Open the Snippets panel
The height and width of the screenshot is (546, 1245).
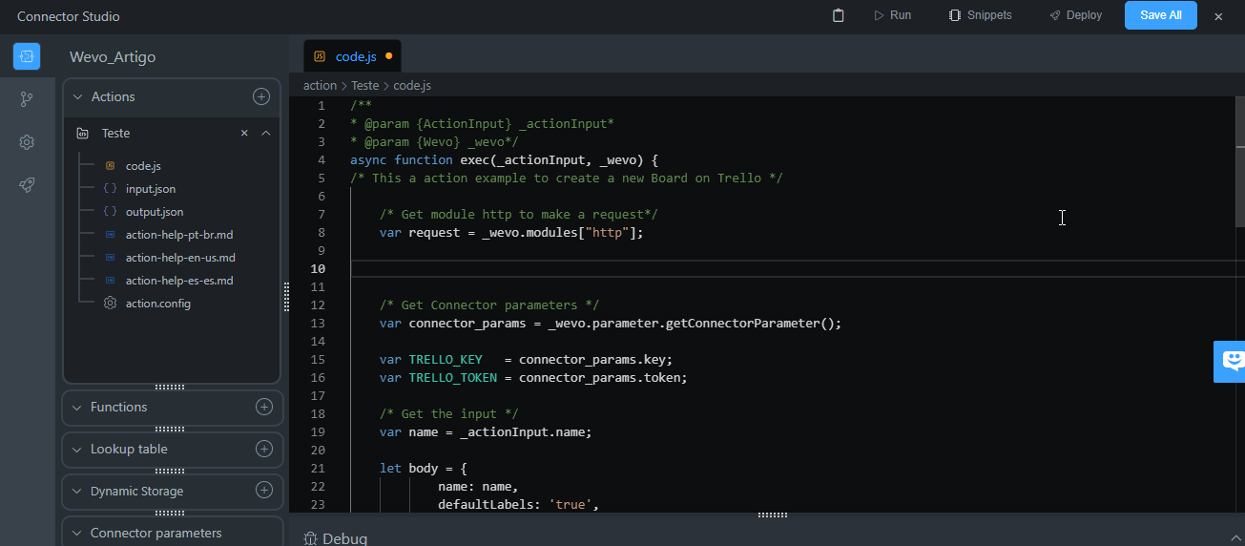point(980,15)
